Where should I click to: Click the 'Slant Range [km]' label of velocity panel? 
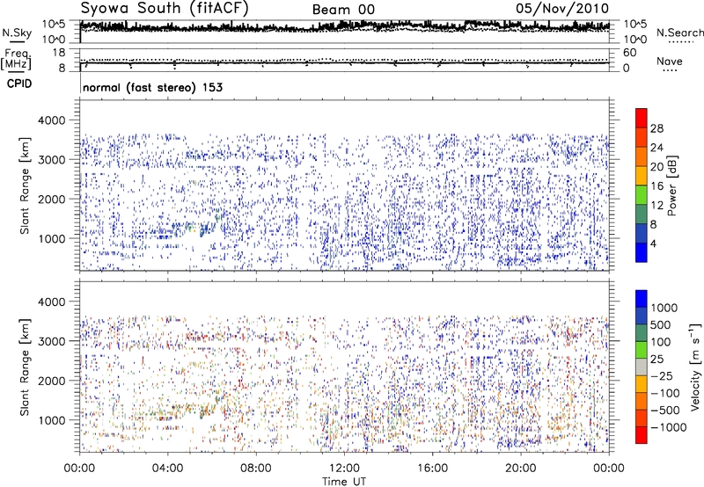click(25, 367)
